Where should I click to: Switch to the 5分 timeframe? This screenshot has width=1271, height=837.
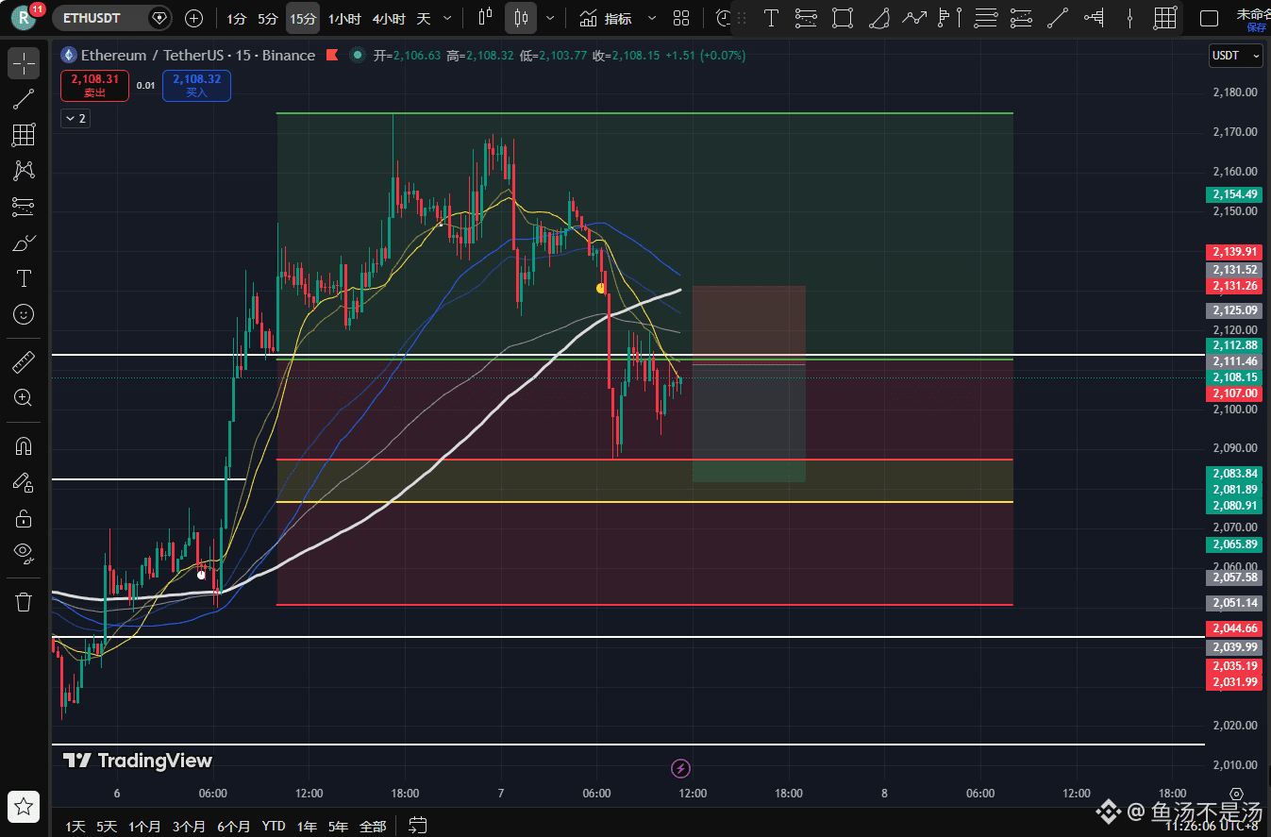click(x=268, y=18)
